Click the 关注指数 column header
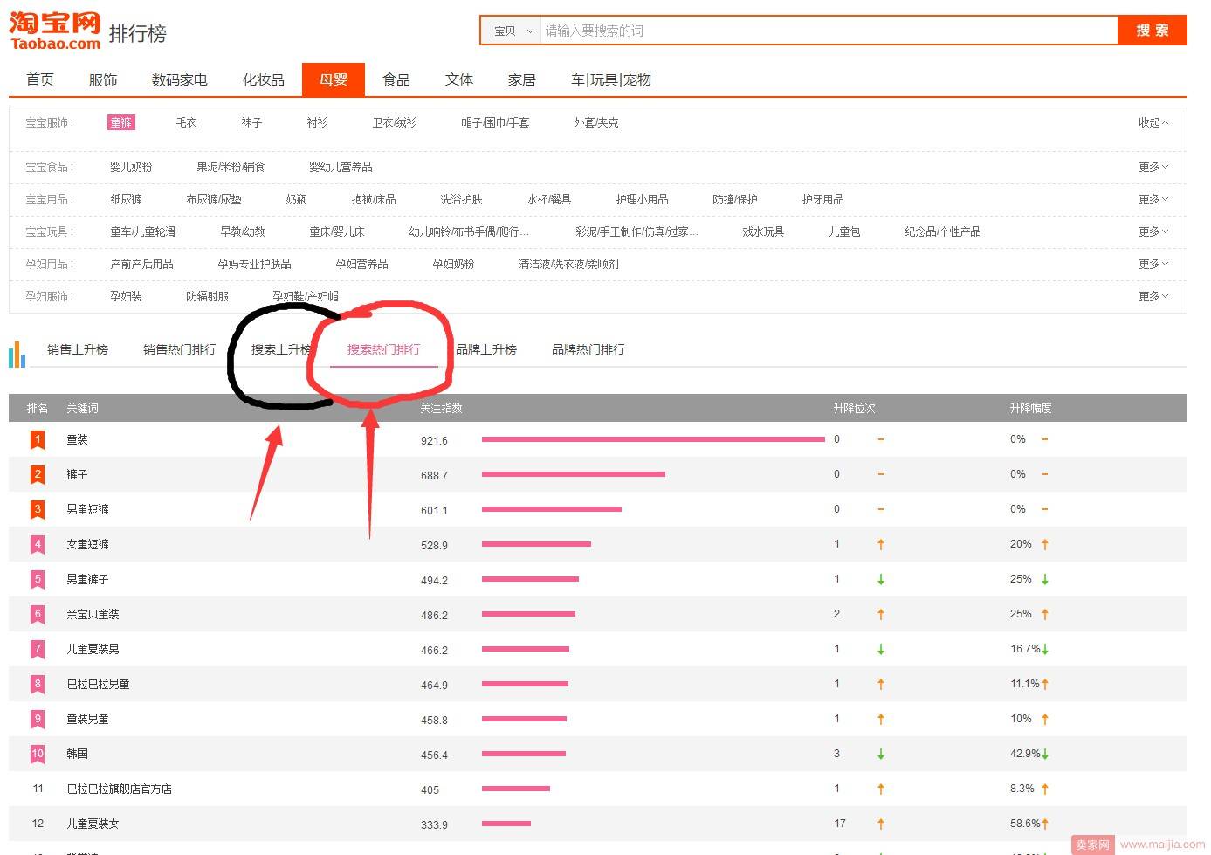1211x855 pixels. pos(441,408)
